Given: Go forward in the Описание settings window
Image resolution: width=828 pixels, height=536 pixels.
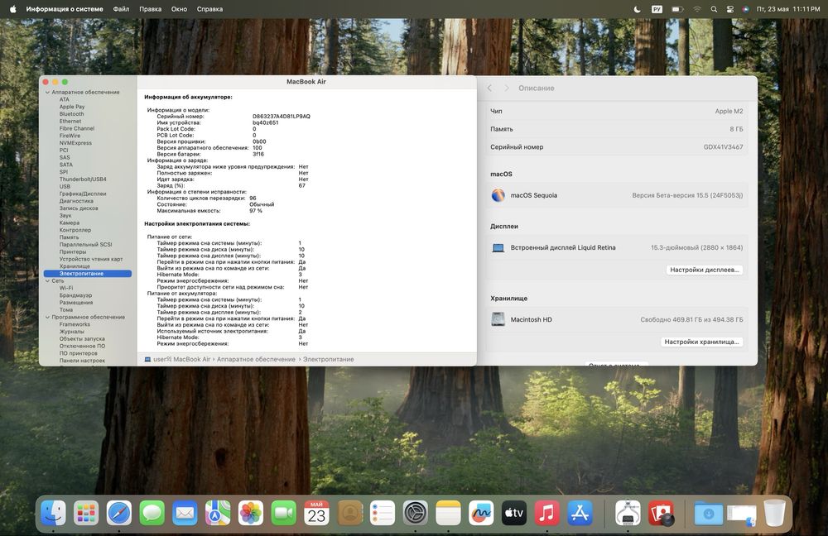Looking at the screenshot, I should tap(507, 89).
